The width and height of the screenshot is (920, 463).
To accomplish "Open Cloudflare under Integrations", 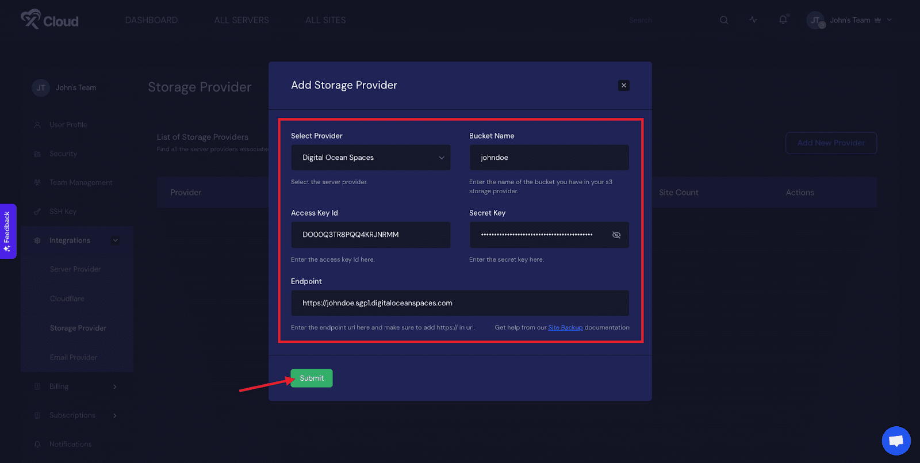I will click(x=67, y=299).
